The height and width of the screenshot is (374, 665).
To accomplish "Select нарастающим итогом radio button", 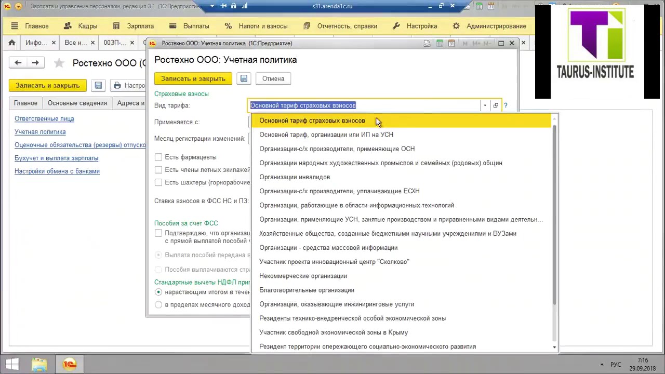I will (158, 292).
